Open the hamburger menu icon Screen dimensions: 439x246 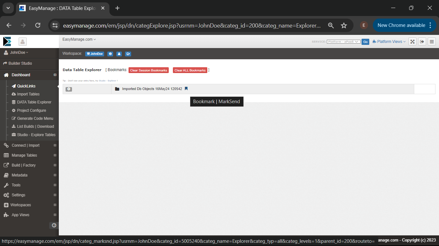pyautogui.click(x=432, y=42)
